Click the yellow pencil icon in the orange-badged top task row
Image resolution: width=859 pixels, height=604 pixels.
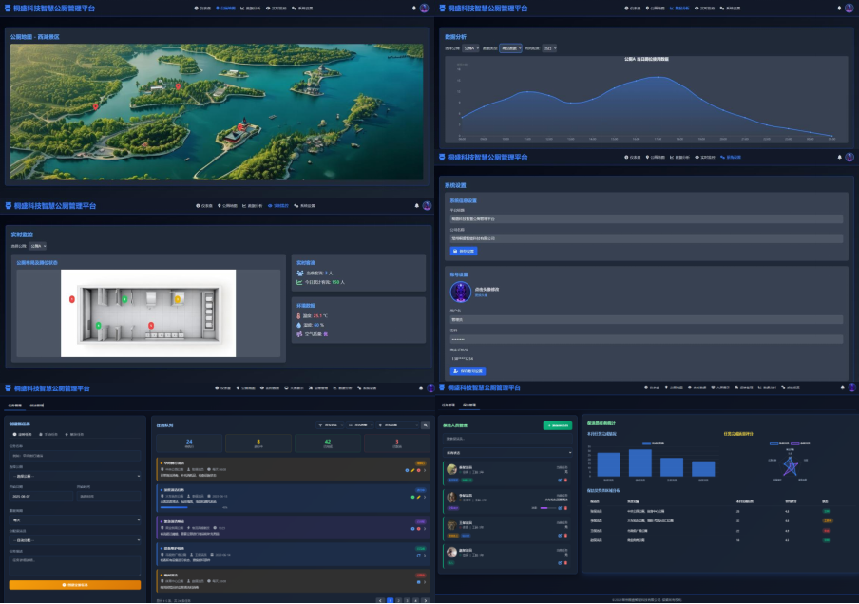pos(413,470)
